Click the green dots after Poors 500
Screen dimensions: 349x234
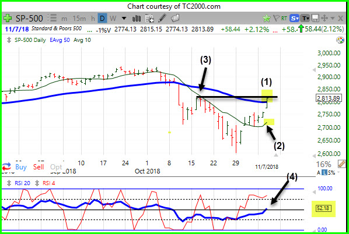pos(89,31)
